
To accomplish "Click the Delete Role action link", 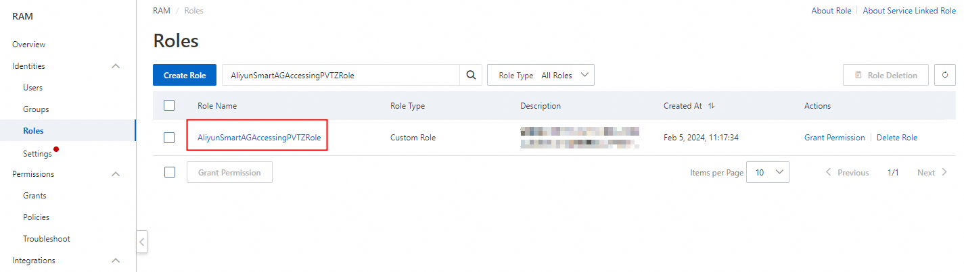I will coord(896,138).
